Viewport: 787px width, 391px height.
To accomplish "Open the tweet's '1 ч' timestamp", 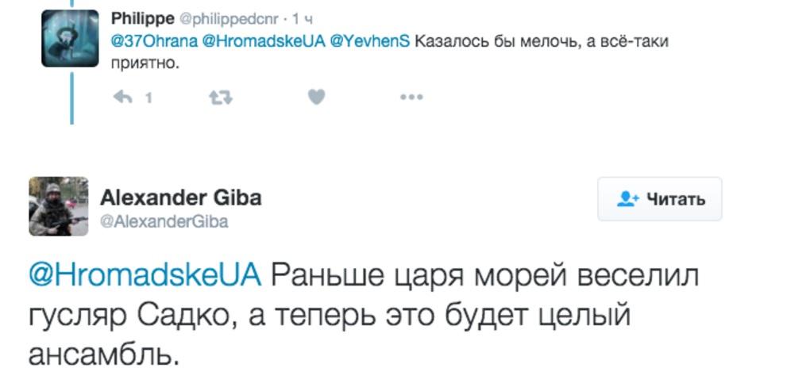I will 303,19.
